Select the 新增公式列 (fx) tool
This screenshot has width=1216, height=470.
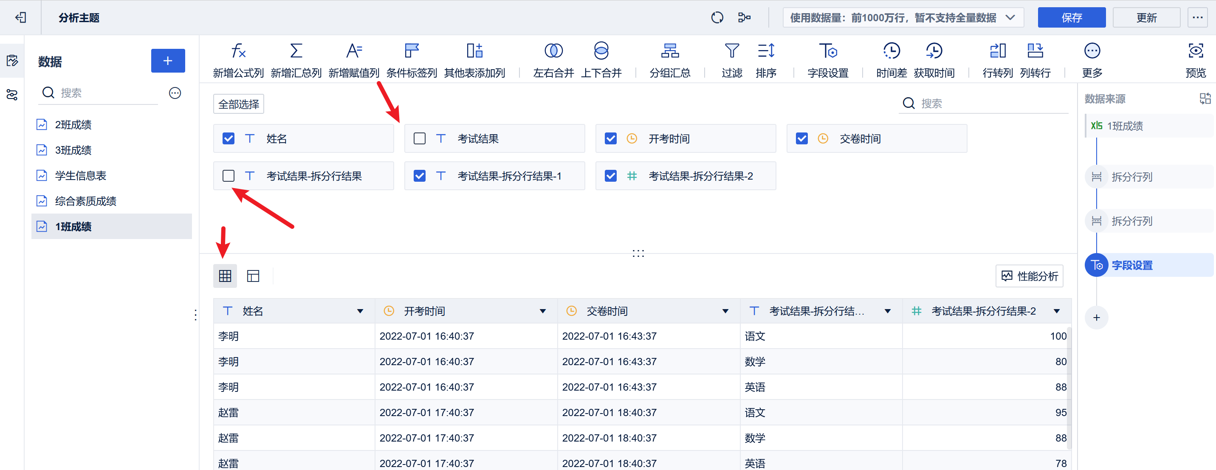click(238, 58)
